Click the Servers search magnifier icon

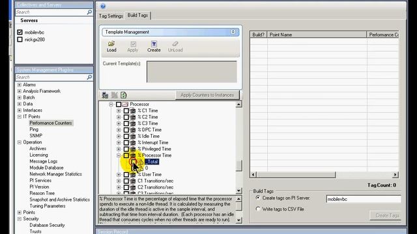pyautogui.click(x=89, y=12)
